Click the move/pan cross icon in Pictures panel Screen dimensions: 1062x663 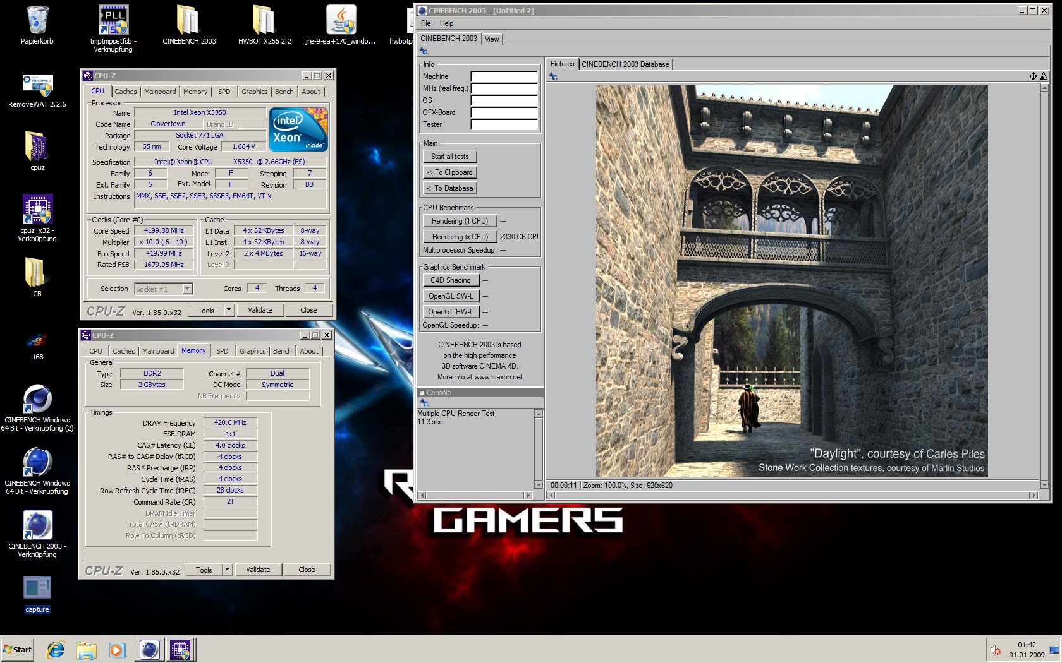[x=1033, y=76]
